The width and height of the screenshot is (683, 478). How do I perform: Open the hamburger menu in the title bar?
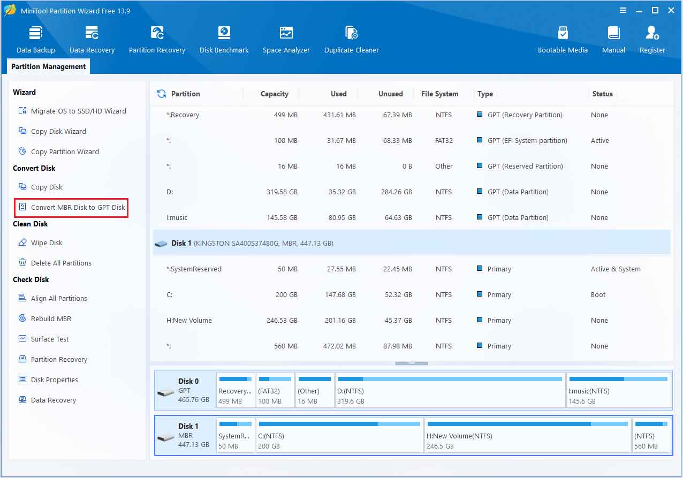pos(623,10)
